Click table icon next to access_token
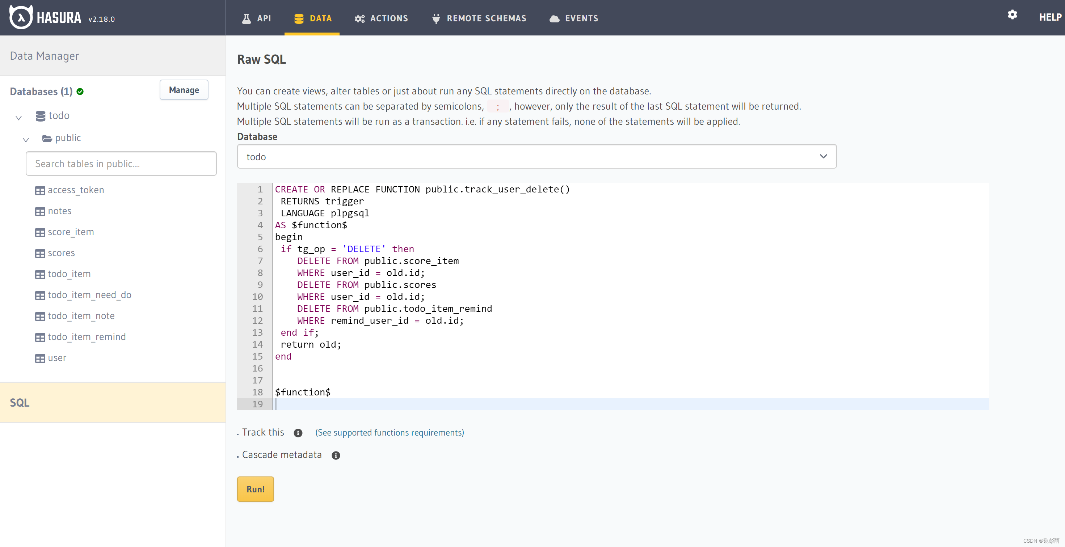 click(x=40, y=190)
